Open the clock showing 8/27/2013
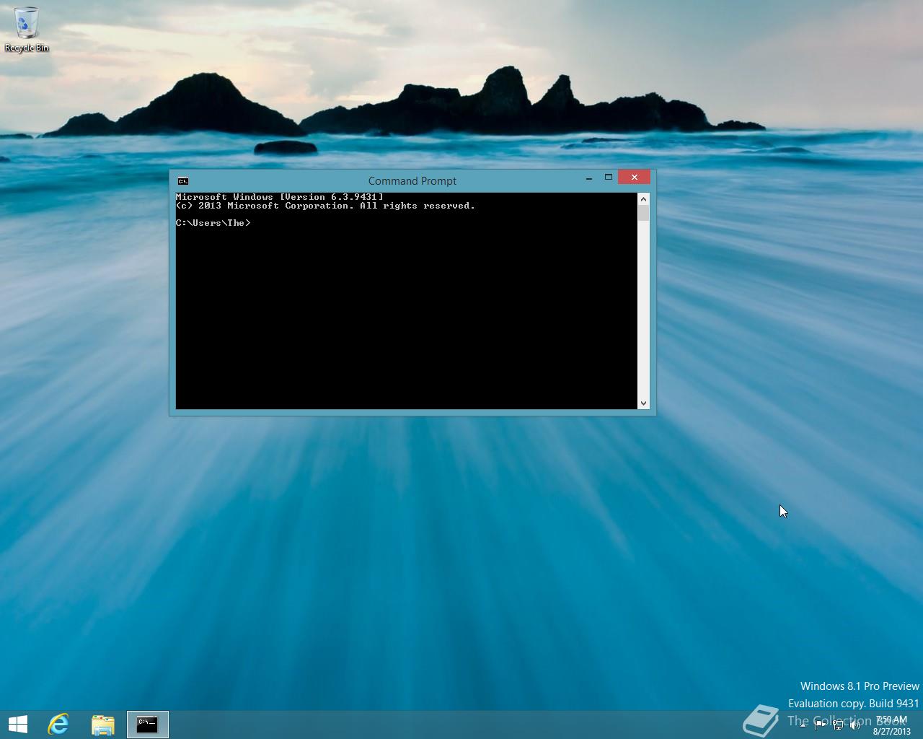923x739 pixels. click(892, 725)
